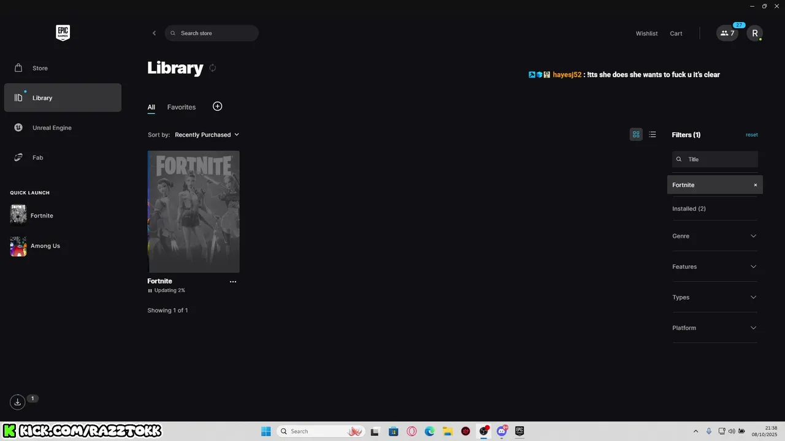The height and width of the screenshot is (441, 785).
Task: Switch to list view
Action: point(653,134)
